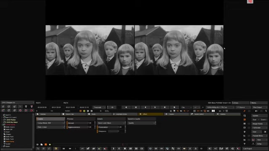Click the down-triangle icon below the histogram icon
This screenshot has width=269, height=151.
[x=245, y=144]
